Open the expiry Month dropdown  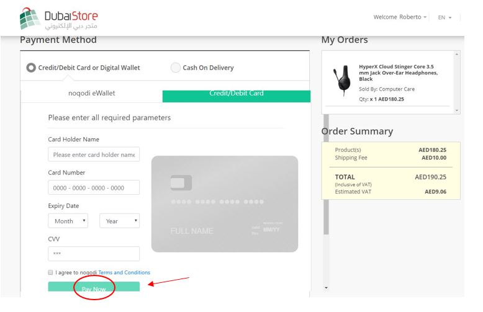click(68, 221)
